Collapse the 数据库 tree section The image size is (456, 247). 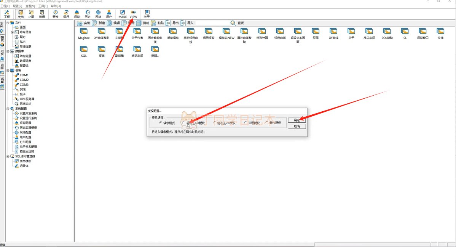click(8, 51)
